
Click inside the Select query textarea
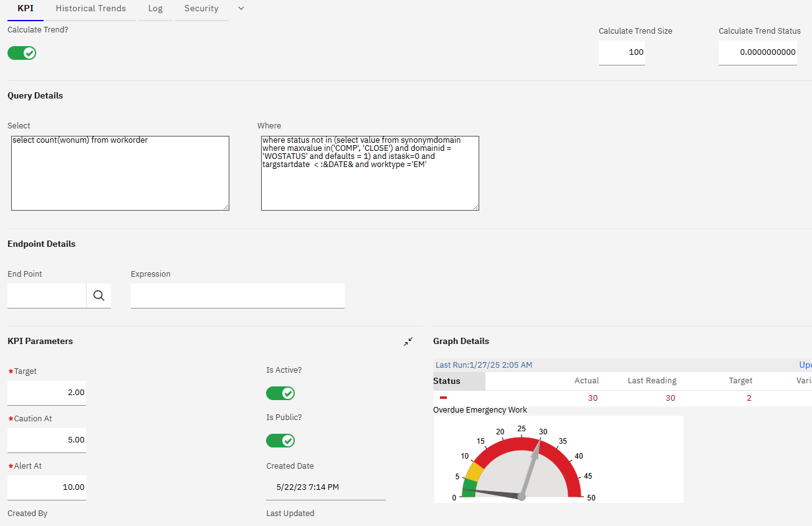(120, 172)
